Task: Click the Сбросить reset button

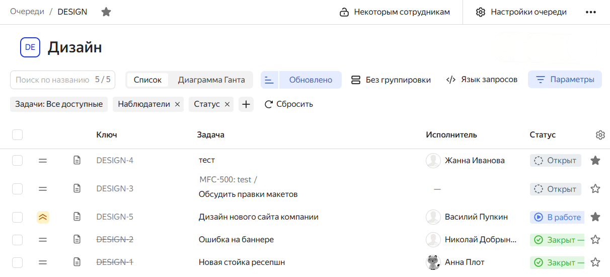Action: [289, 104]
